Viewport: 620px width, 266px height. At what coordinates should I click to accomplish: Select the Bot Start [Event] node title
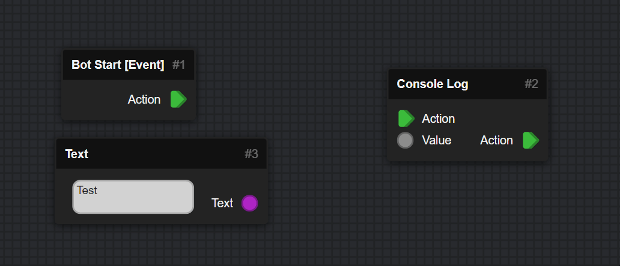click(x=118, y=65)
